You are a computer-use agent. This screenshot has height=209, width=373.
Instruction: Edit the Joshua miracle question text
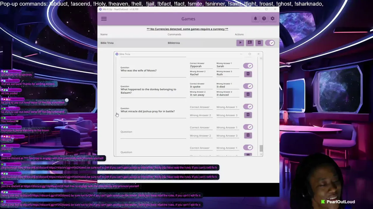coord(153,112)
